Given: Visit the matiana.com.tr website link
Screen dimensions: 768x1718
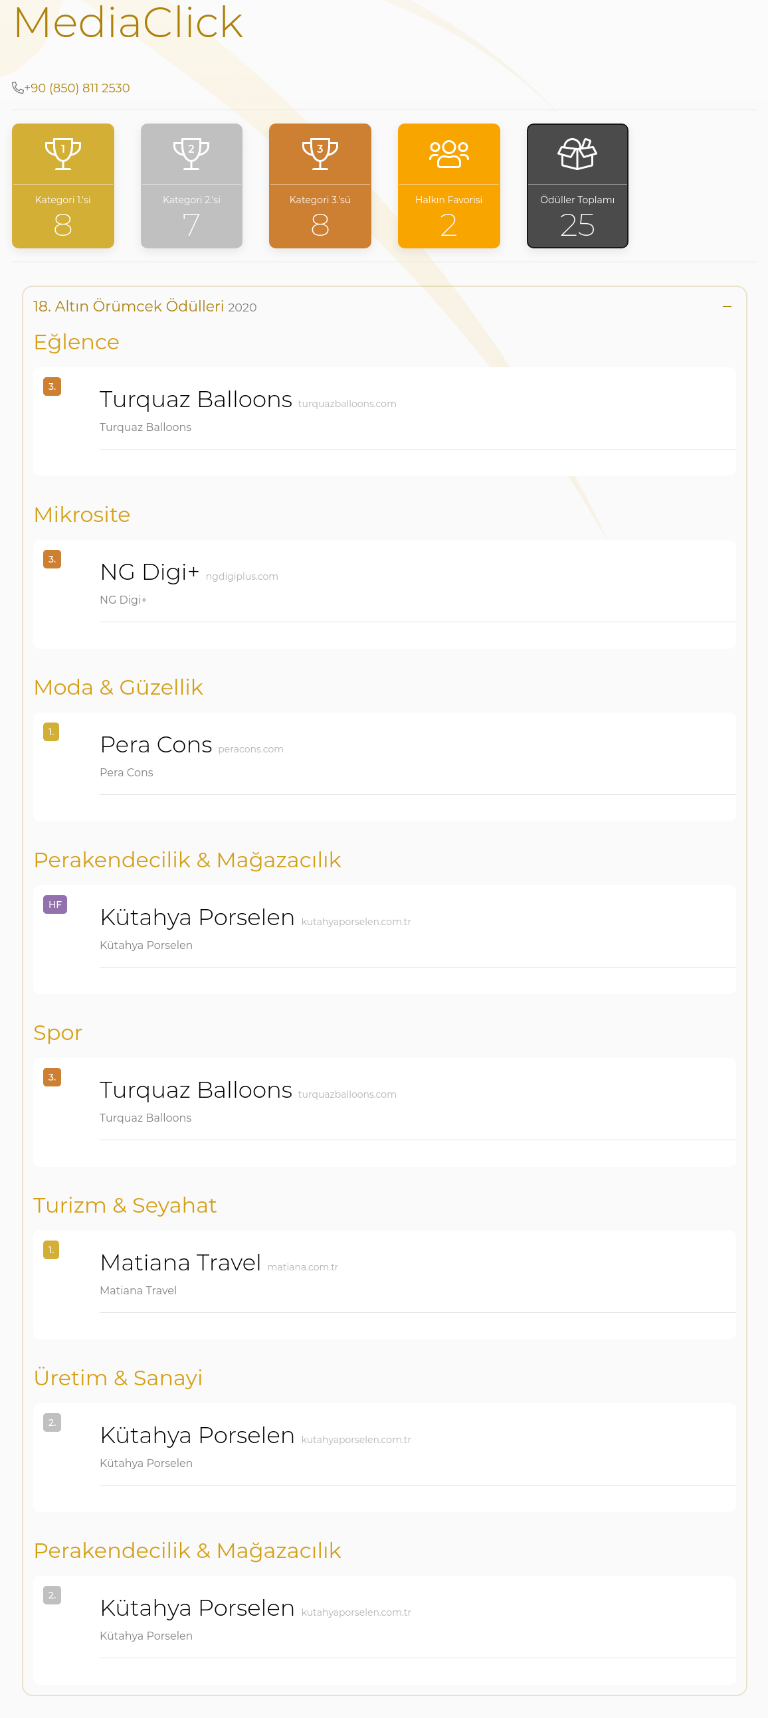Looking at the screenshot, I should [x=302, y=1267].
